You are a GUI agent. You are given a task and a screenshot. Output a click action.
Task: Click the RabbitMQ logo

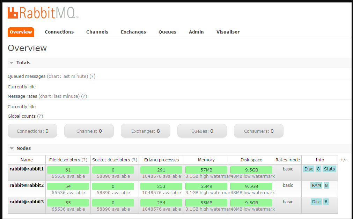pos(43,13)
